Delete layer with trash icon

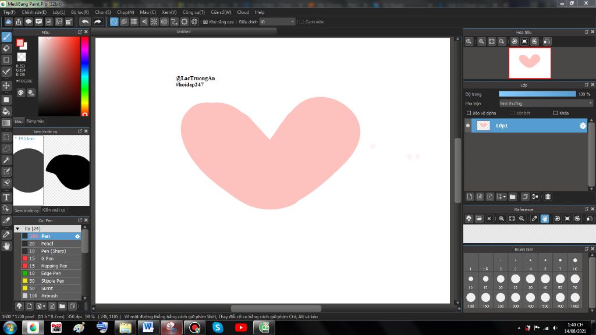point(548,197)
